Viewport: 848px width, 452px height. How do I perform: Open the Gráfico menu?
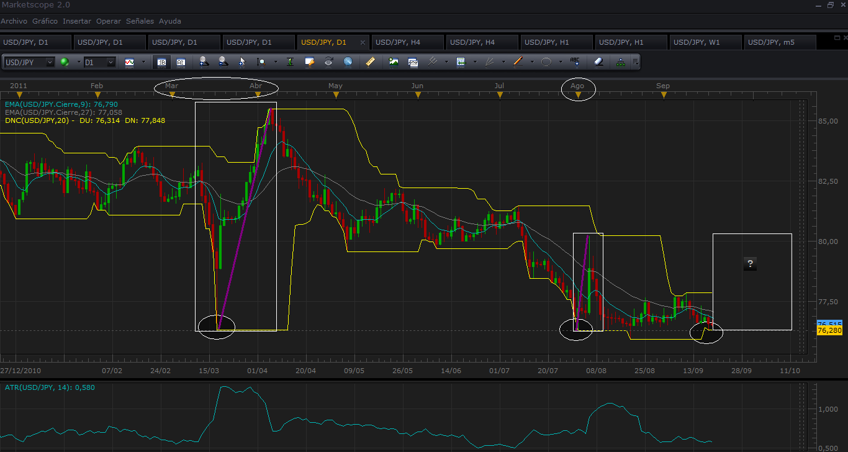pyautogui.click(x=45, y=21)
